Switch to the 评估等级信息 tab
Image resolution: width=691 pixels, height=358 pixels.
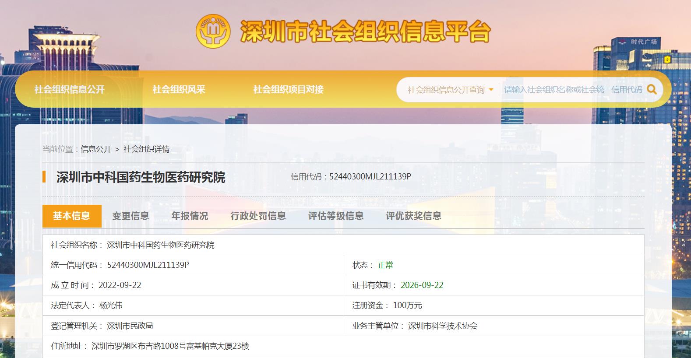click(x=335, y=216)
